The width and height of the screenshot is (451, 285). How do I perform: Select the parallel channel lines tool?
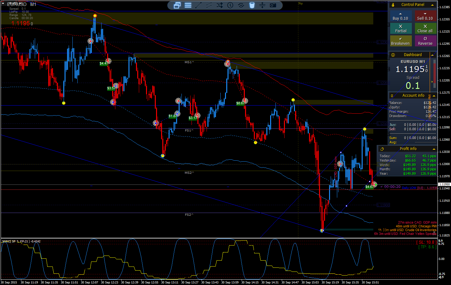click(209, 5)
